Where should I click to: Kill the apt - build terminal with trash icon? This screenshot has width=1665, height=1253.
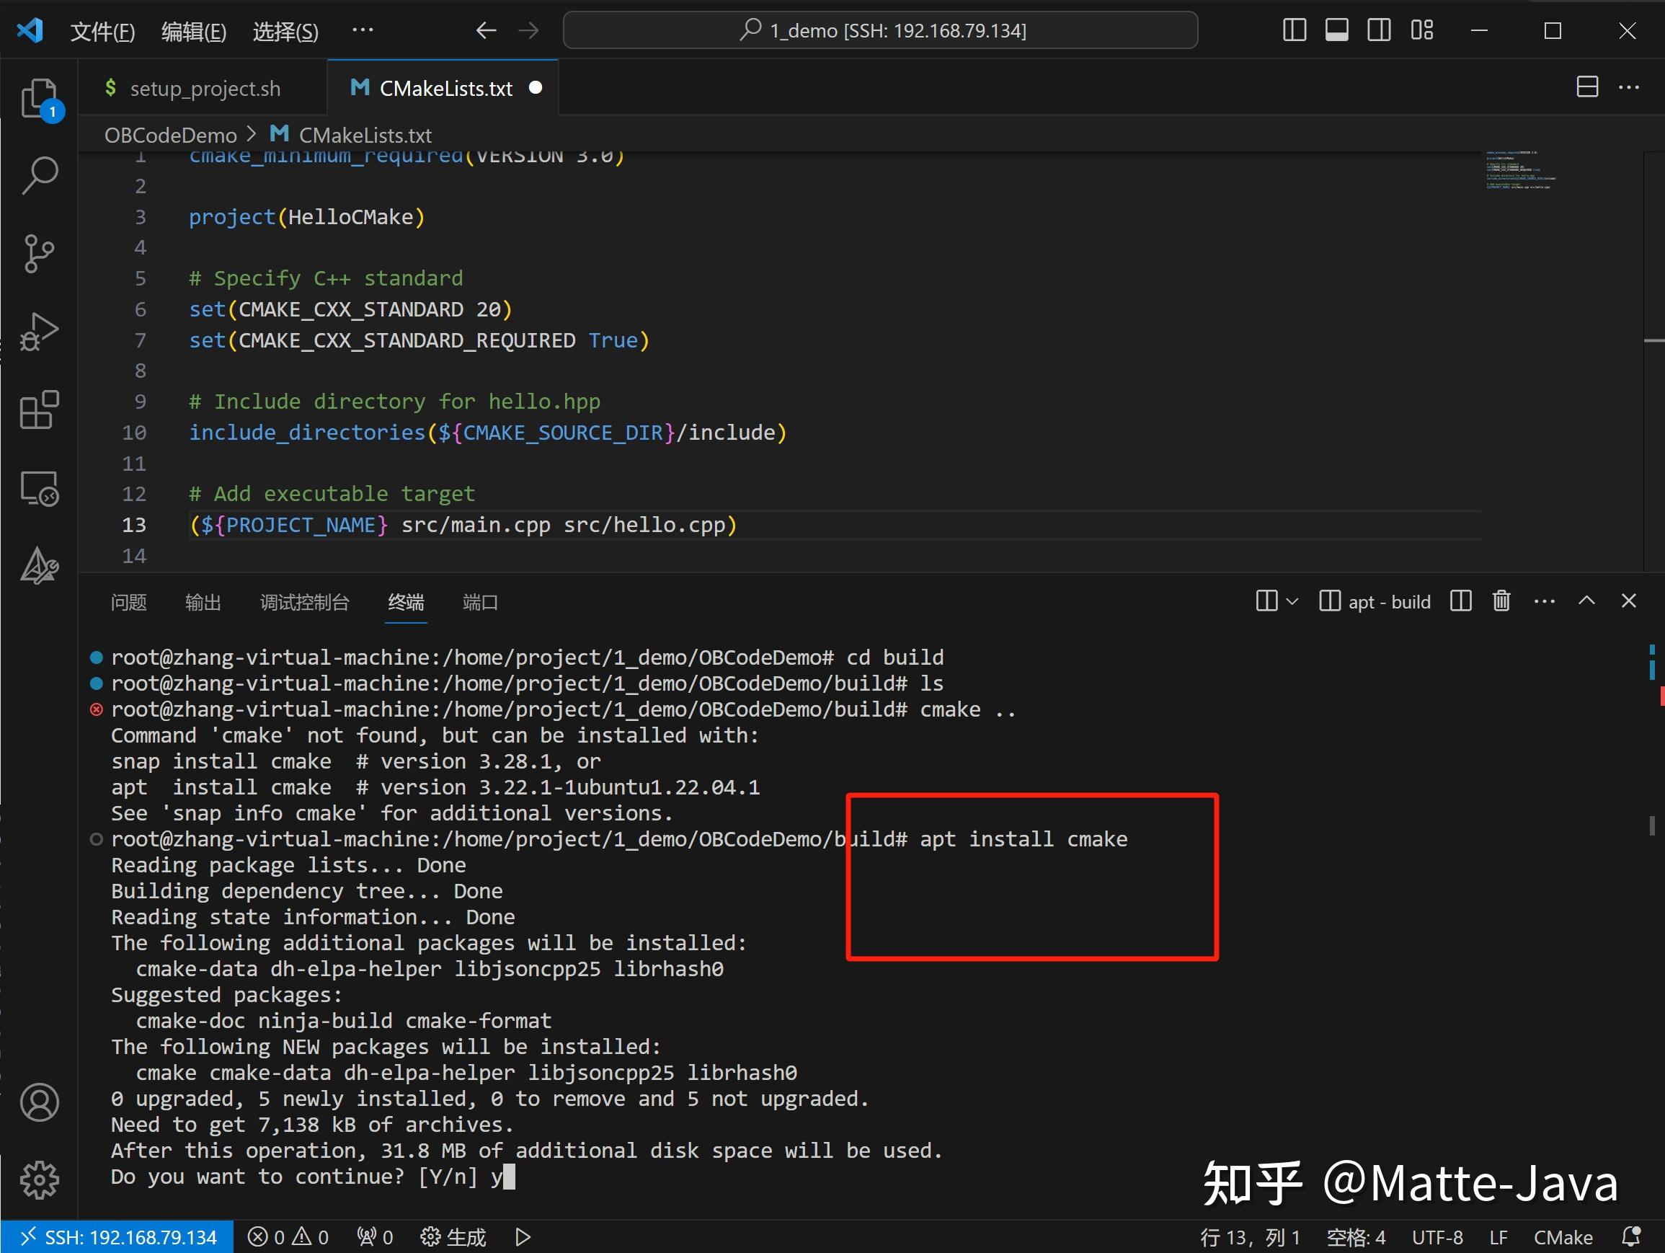(1501, 601)
